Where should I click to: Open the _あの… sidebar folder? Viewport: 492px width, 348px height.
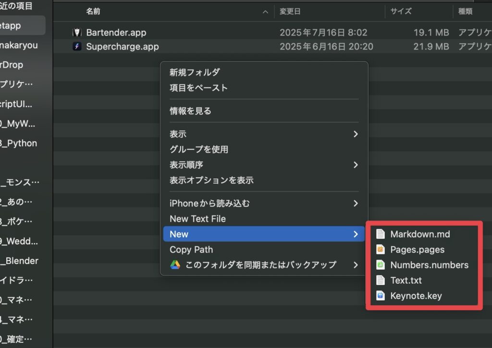(16, 202)
